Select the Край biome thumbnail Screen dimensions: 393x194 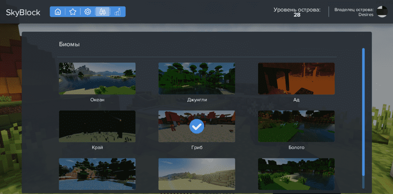97,126
